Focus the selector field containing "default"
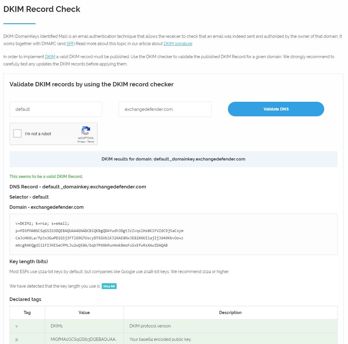This screenshot has height=344, width=348. point(56,109)
